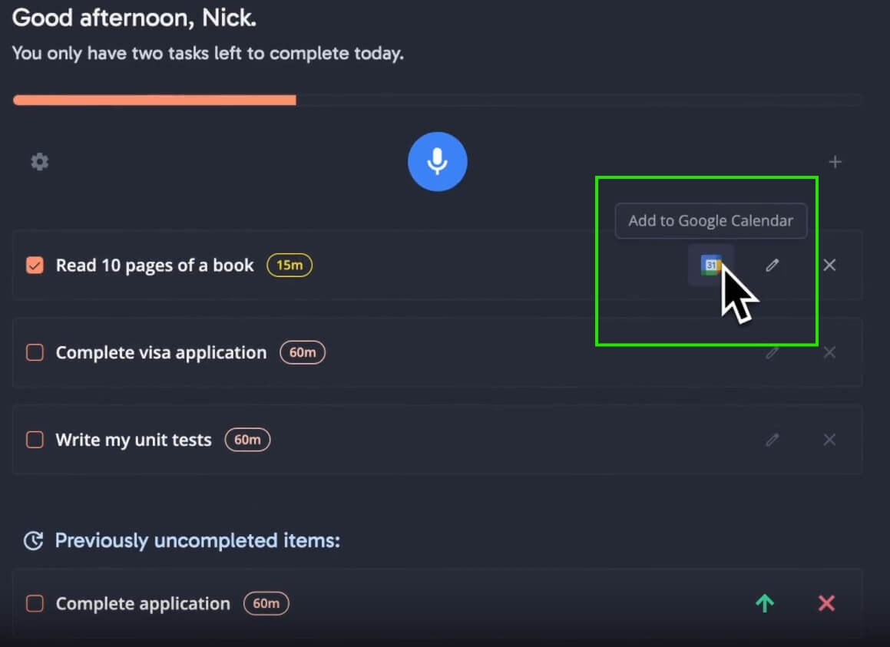The width and height of the screenshot is (890, 647).
Task: Remove the Complete visa application task
Action: [829, 352]
